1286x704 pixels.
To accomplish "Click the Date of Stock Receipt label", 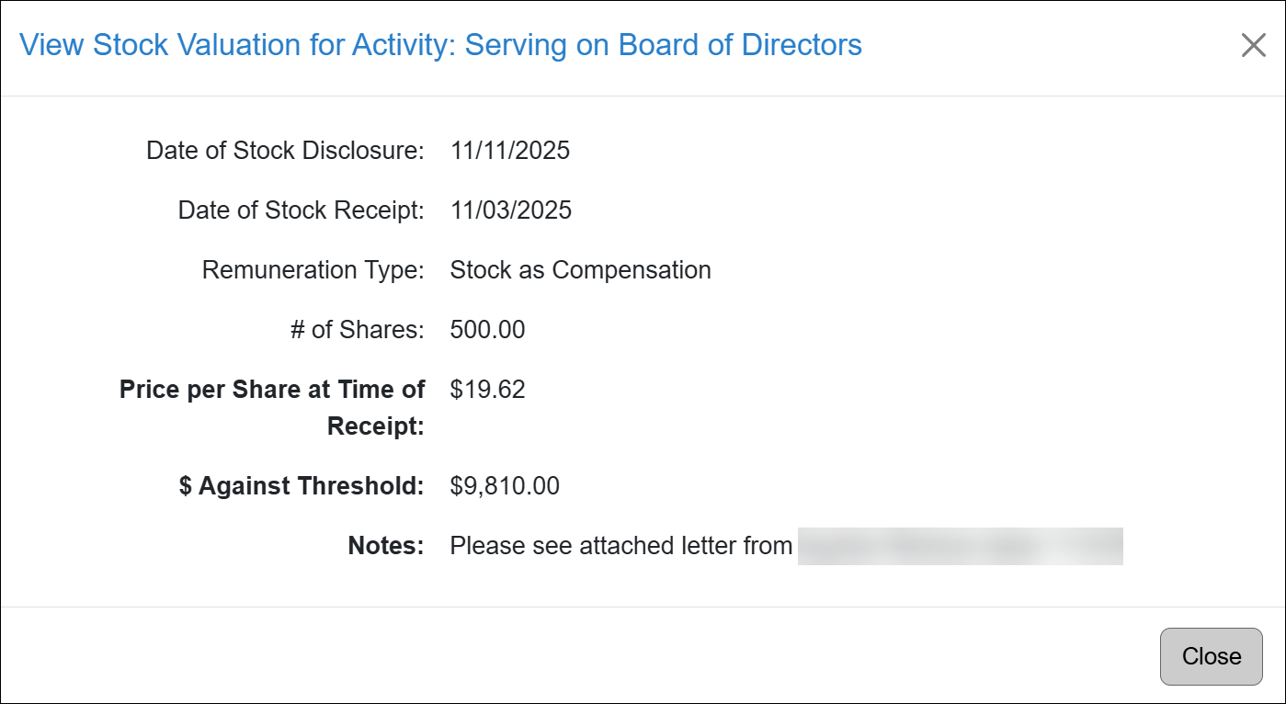I will 301,210.
